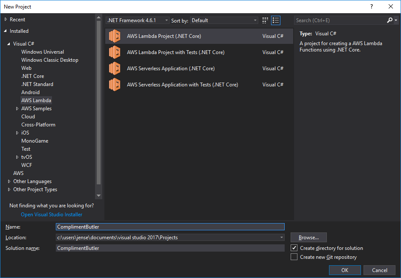The image size is (401, 278).
Task: Click the search magnifier icon
Action: (390, 20)
